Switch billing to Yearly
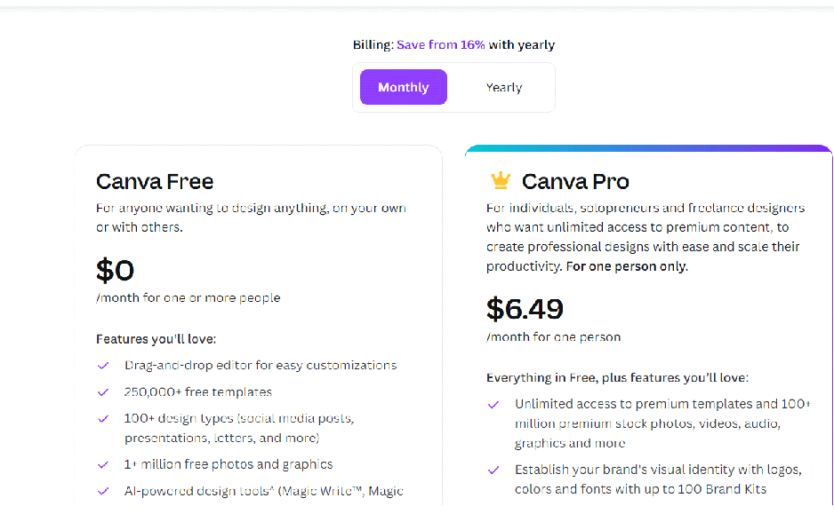This screenshot has height=514, width=834. click(x=503, y=87)
